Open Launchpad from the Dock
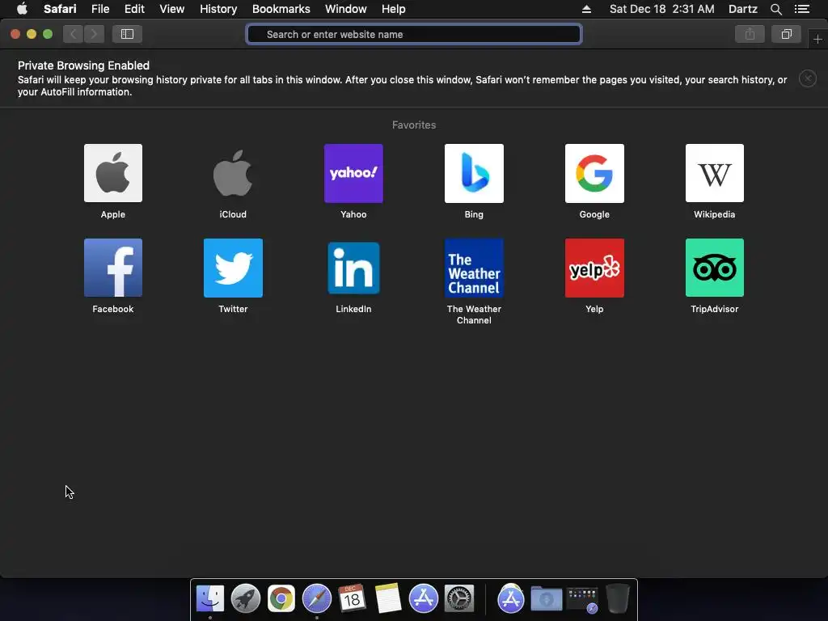This screenshot has width=828, height=621. [x=246, y=599]
